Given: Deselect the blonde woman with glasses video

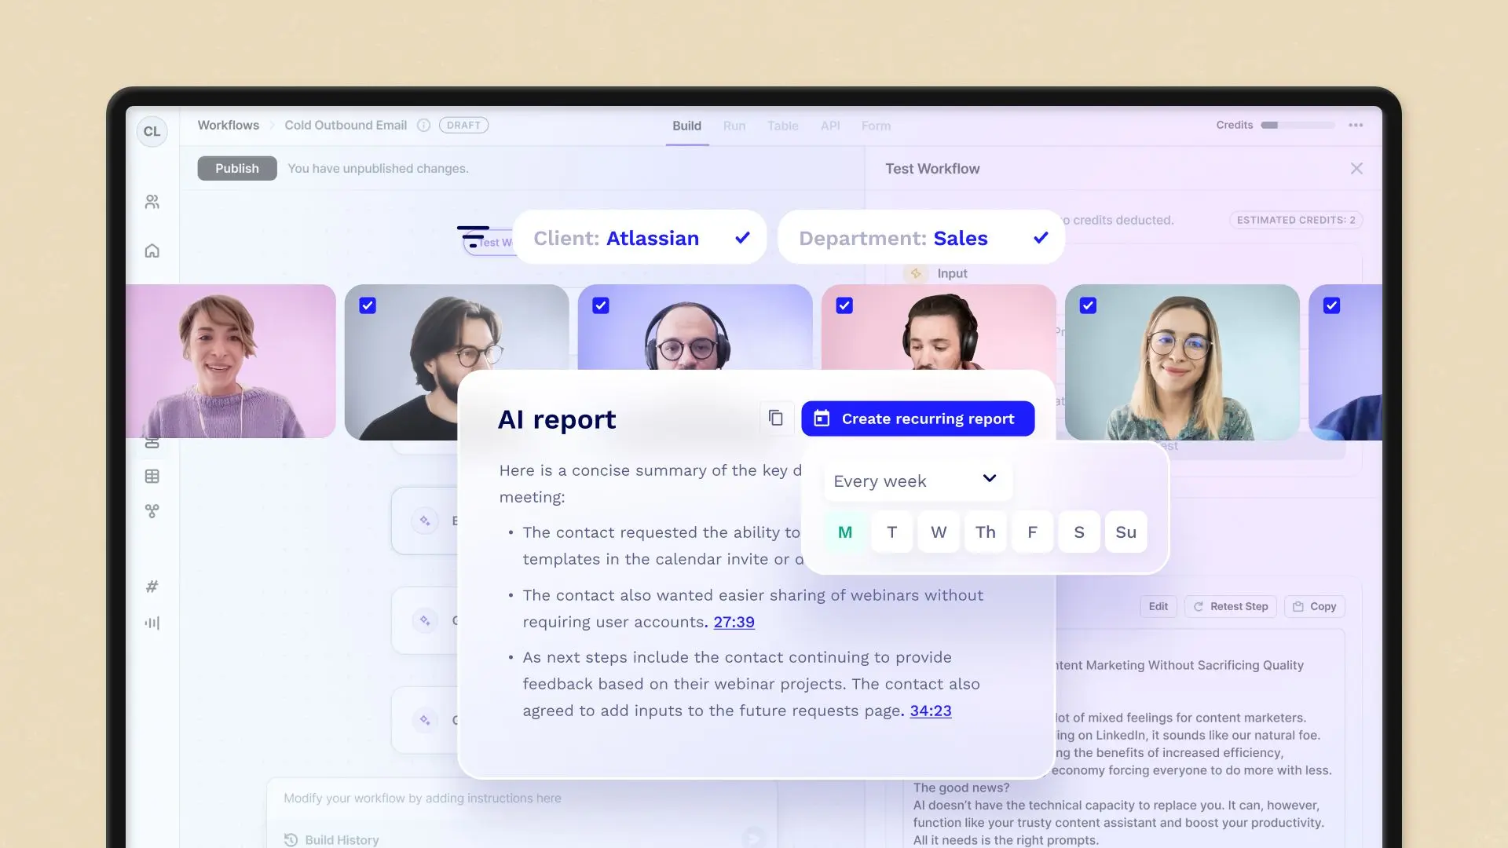Looking at the screenshot, I should [1088, 306].
